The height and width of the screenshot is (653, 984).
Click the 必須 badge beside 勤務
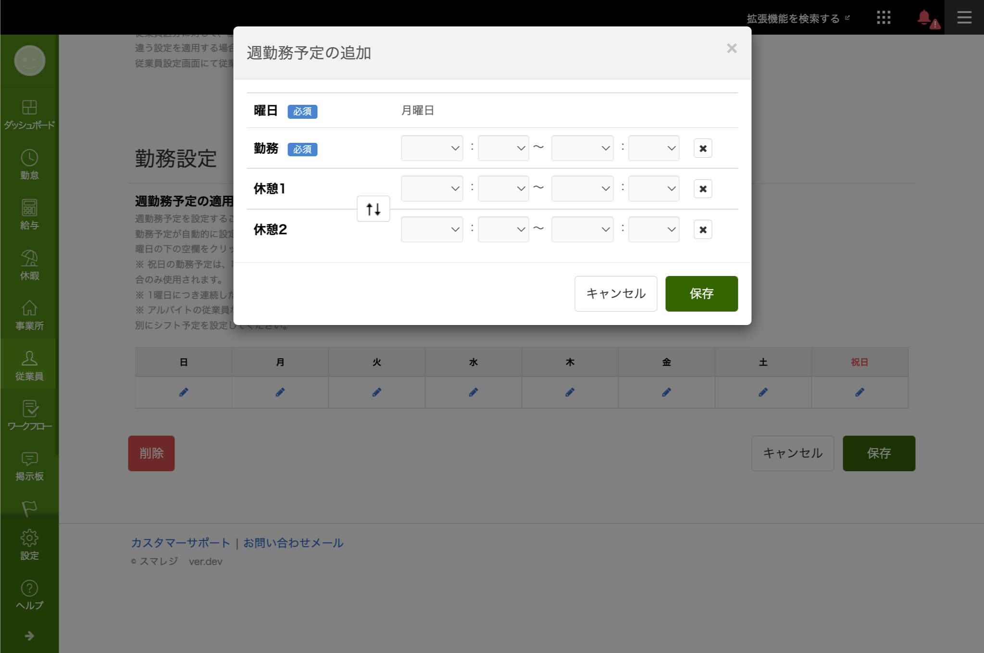(x=302, y=150)
